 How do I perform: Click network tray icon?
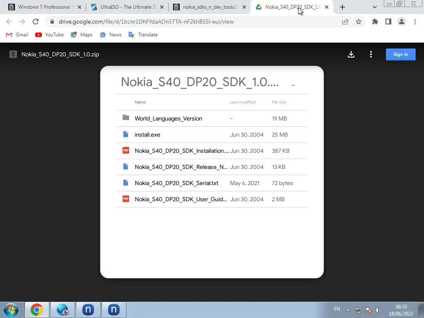click(358, 310)
